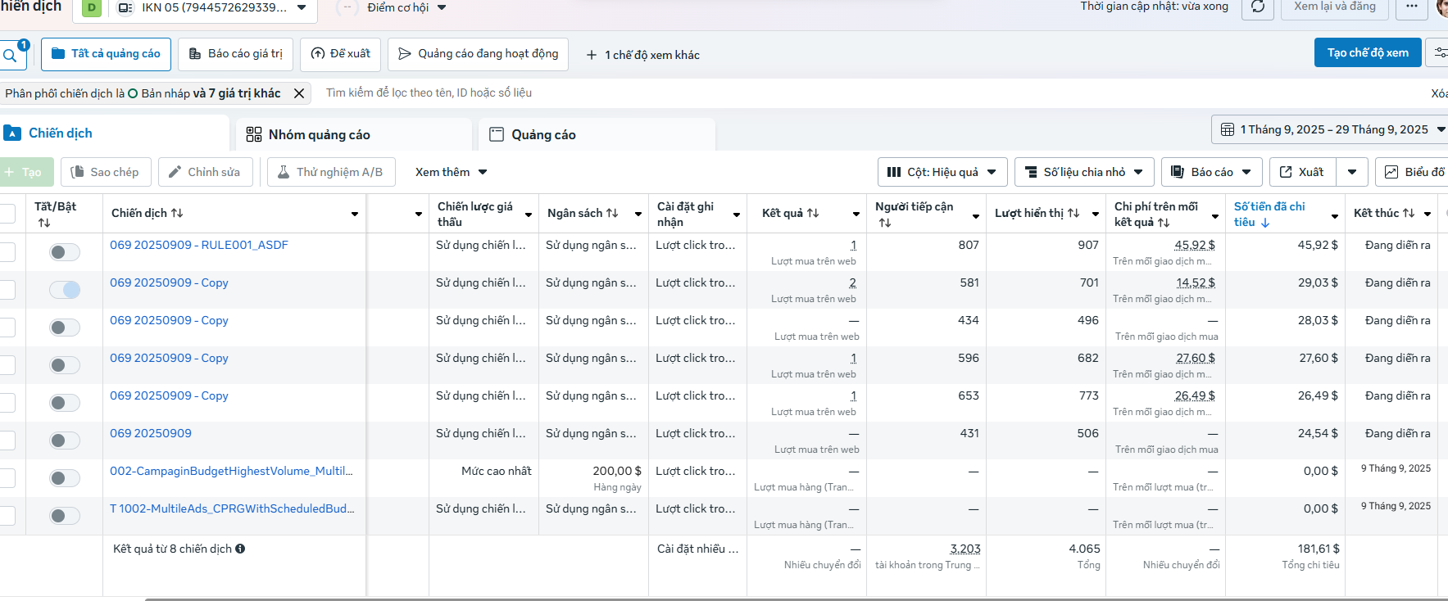Click the refresh data icon
This screenshot has height=601, width=1448.
point(1257,7)
